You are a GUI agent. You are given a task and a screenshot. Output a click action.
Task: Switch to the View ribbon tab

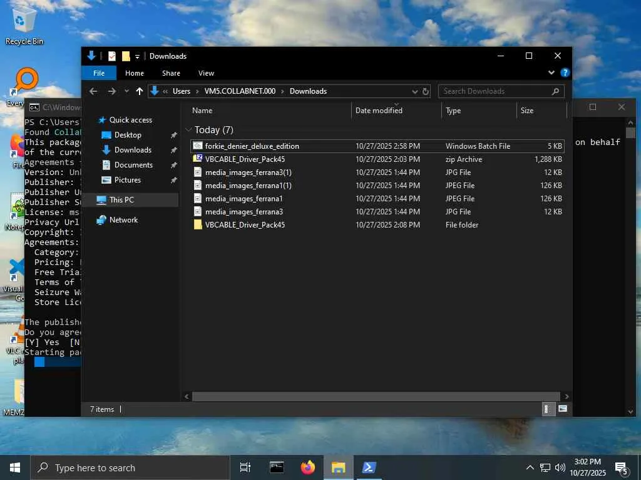pos(206,73)
